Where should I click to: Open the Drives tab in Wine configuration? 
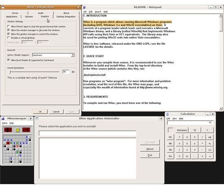click(15, 13)
